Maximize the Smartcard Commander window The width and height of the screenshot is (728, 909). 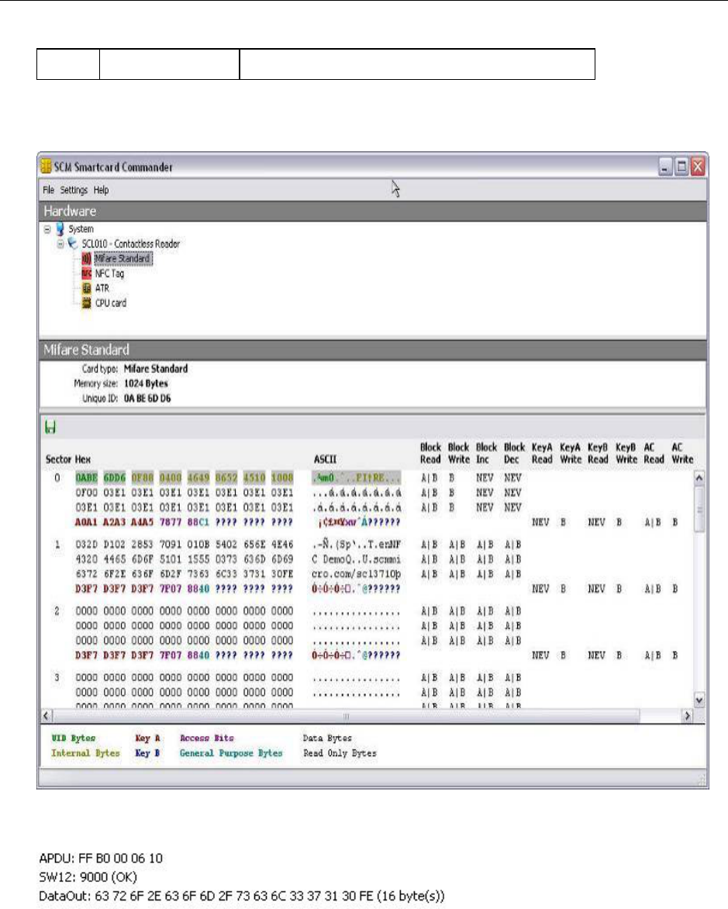pos(681,168)
